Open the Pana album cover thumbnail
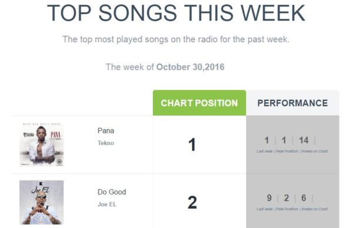The image size is (353, 228). (x=41, y=145)
